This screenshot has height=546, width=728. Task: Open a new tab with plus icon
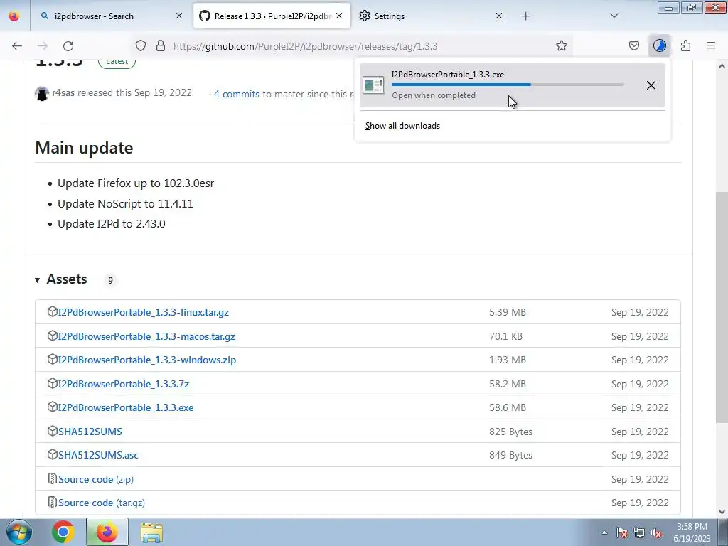[525, 16]
